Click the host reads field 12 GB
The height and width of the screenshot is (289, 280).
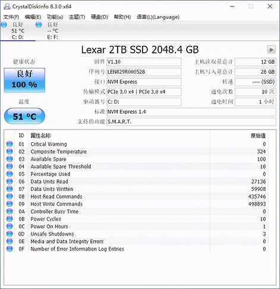click(x=255, y=62)
